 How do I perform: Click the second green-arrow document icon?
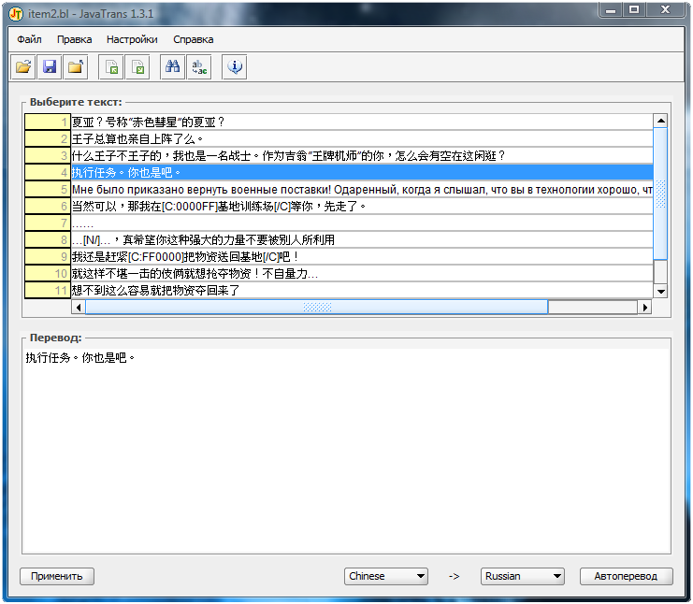pos(137,66)
